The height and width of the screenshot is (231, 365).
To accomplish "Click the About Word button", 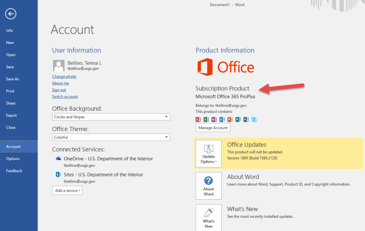I will pos(209,186).
